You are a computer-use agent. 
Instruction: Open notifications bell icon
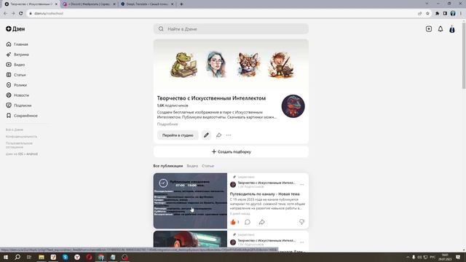pyautogui.click(x=441, y=29)
